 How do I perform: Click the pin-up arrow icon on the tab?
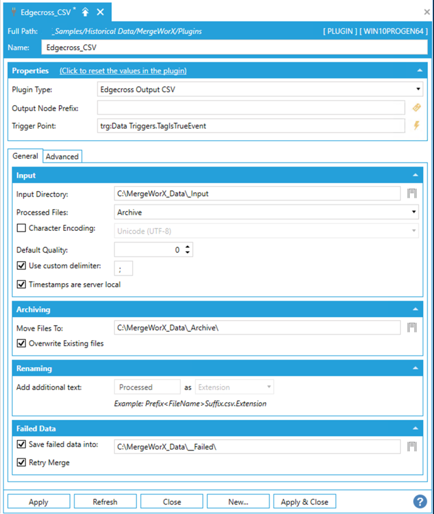(x=85, y=12)
